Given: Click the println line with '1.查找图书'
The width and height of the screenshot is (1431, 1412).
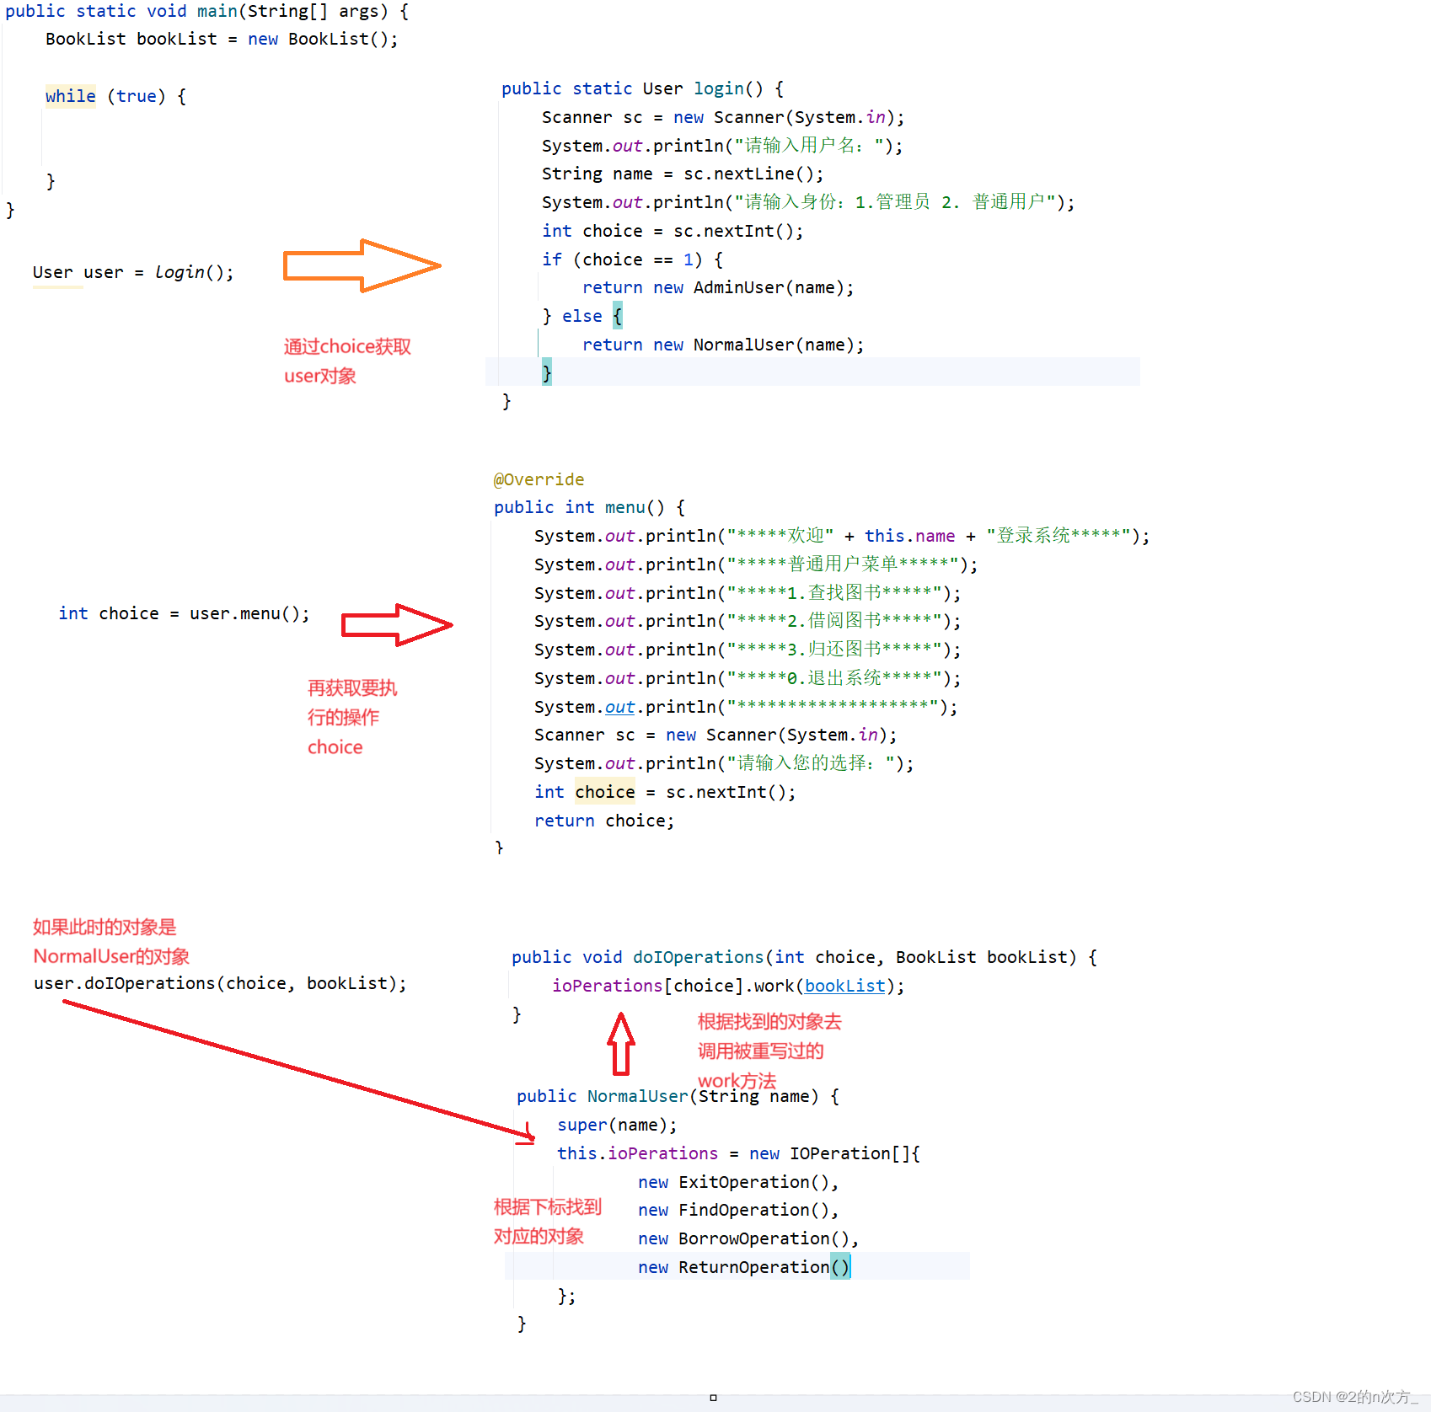Looking at the screenshot, I should click(748, 593).
